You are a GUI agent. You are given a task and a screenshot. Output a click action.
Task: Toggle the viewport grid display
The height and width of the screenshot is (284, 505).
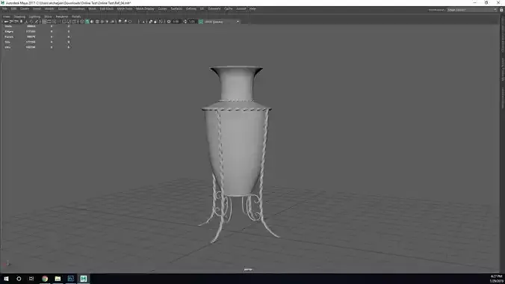click(x=44, y=22)
